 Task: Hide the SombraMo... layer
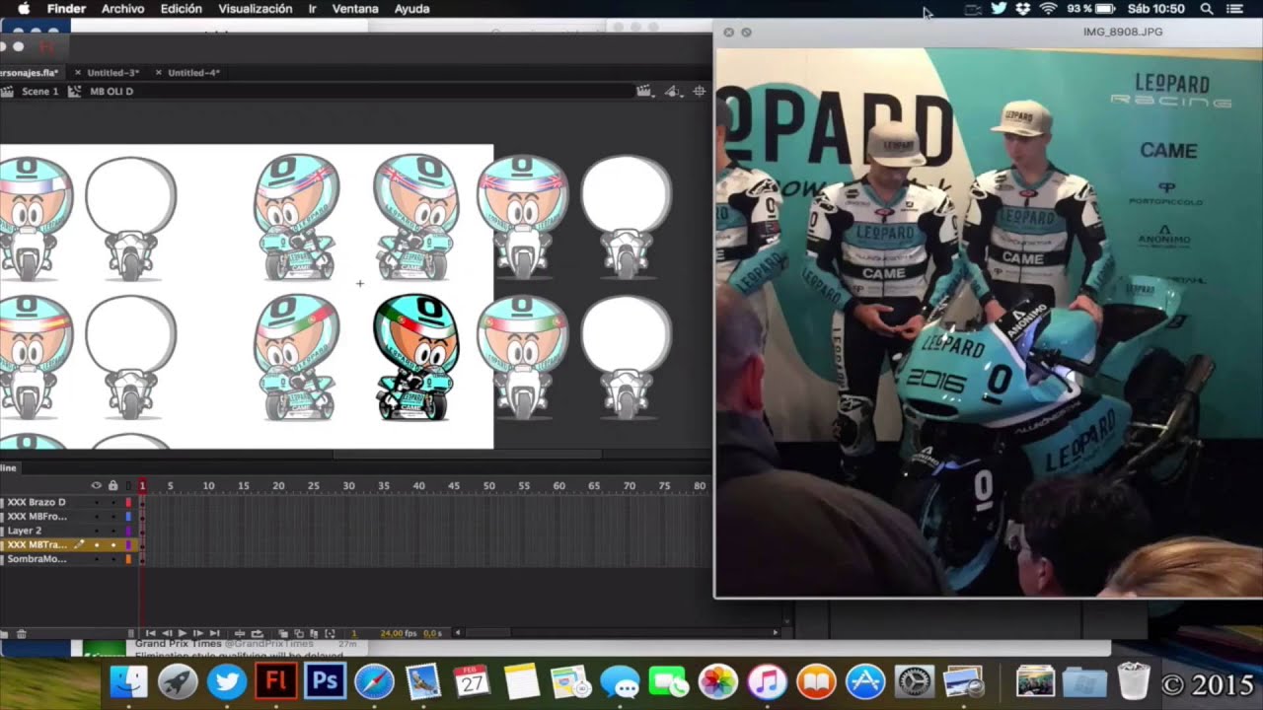click(97, 559)
